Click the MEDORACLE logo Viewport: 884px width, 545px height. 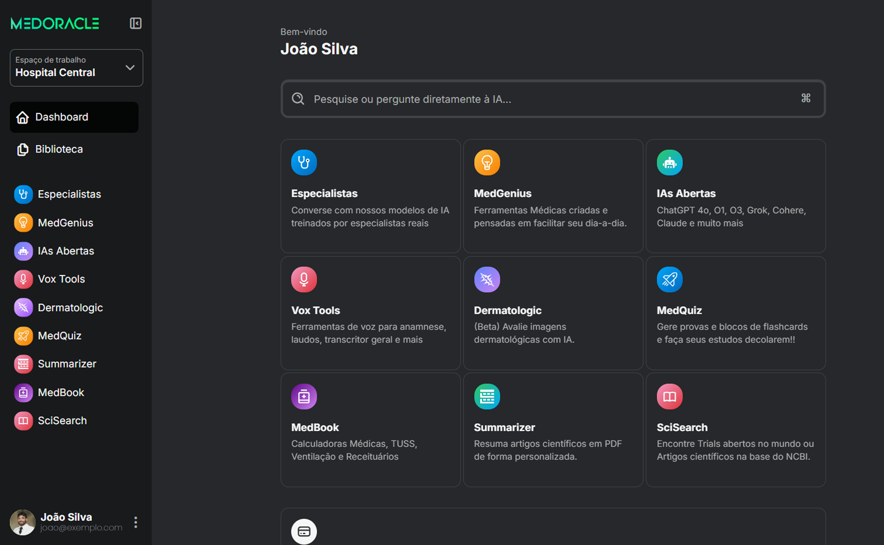point(54,23)
